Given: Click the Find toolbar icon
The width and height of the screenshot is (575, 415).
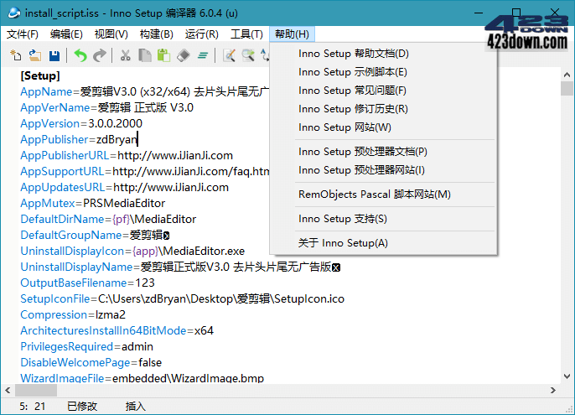Looking at the screenshot, I should click(229, 55).
